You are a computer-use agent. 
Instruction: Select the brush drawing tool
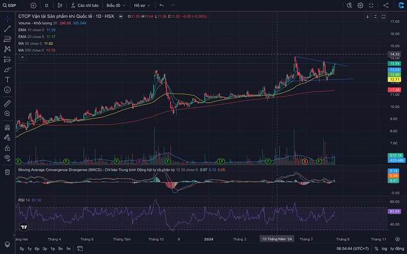6,68
